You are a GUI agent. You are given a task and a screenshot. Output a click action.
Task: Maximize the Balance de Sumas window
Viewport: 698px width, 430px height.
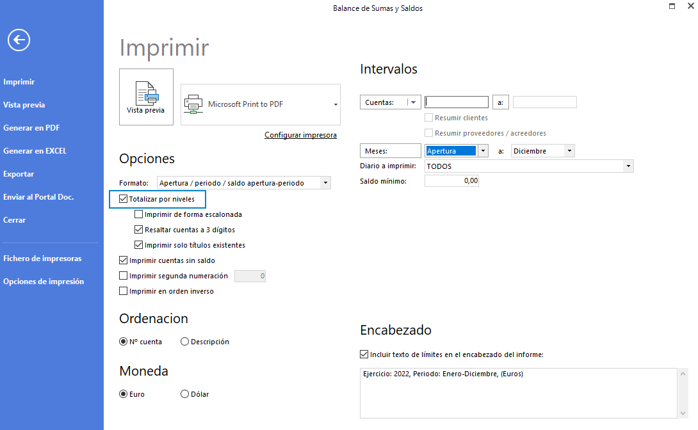tap(672, 6)
